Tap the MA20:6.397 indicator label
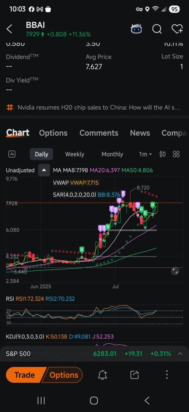The height and width of the screenshot is (412, 189). 104,170
